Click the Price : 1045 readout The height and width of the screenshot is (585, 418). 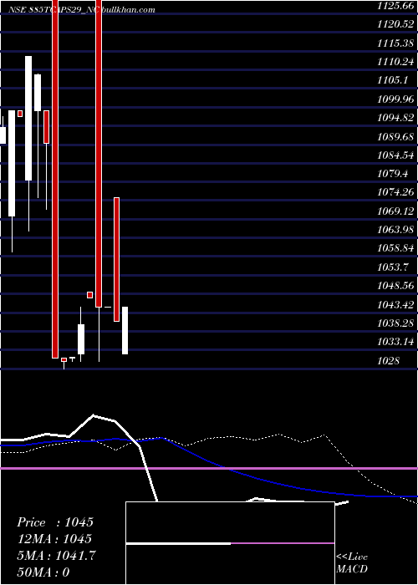click(55, 522)
